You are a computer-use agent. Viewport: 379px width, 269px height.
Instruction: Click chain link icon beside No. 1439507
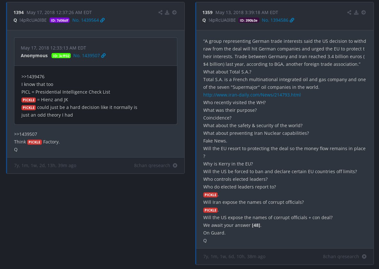click(103, 56)
